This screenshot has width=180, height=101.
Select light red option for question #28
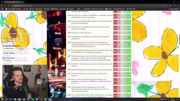119,96
